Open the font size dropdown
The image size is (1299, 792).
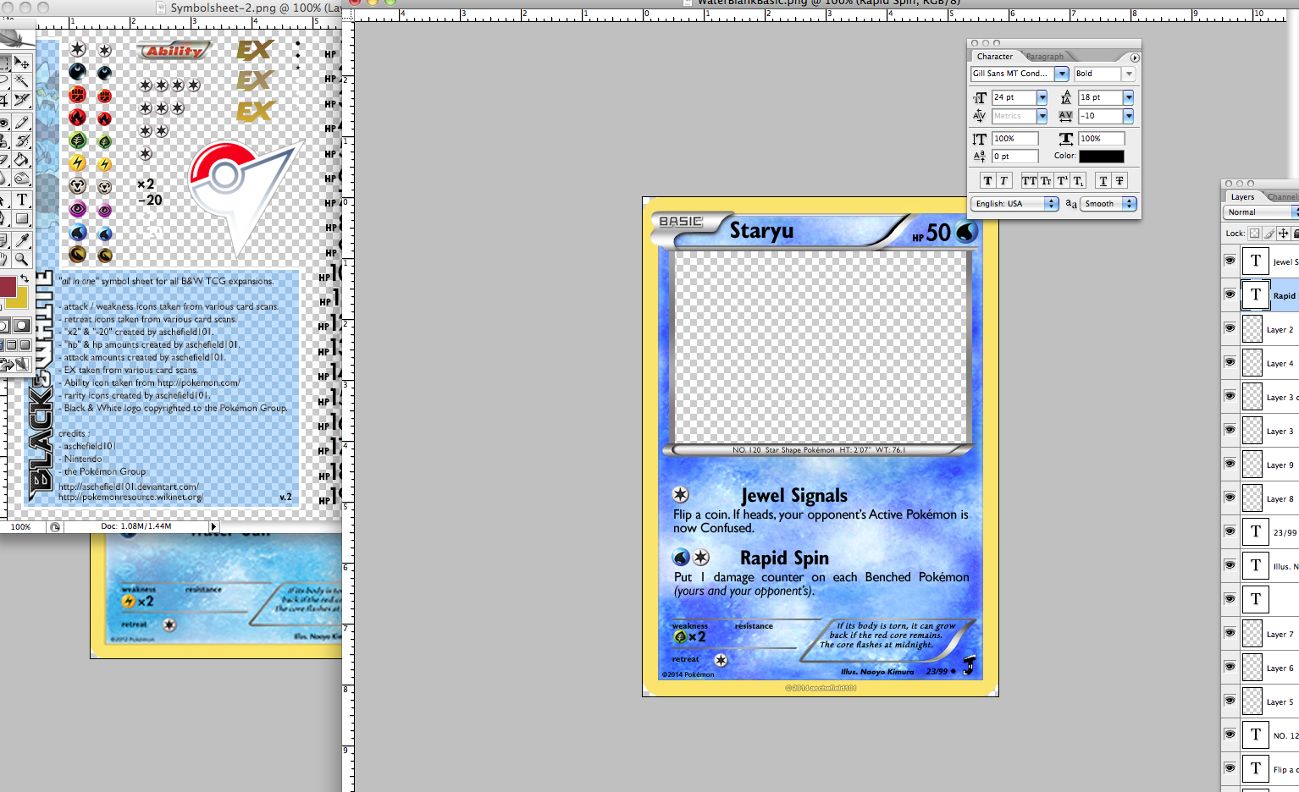tap(1042, 97)
